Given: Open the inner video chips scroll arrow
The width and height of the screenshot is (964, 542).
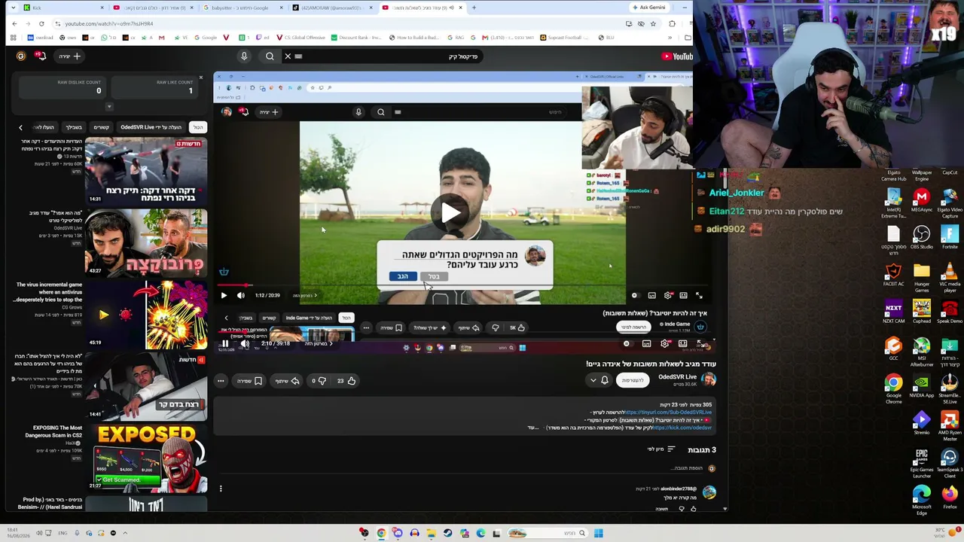Looking at the screenshot, I should click(x=226, y=318).
